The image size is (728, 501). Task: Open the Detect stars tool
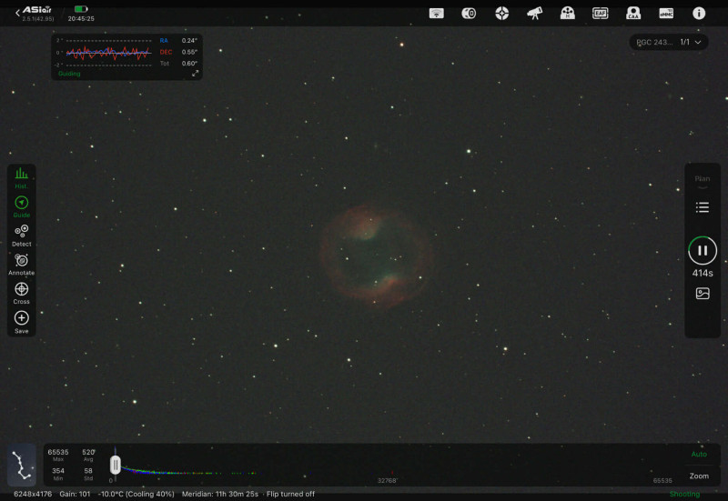pyautogui.click(x=21, y=235)
